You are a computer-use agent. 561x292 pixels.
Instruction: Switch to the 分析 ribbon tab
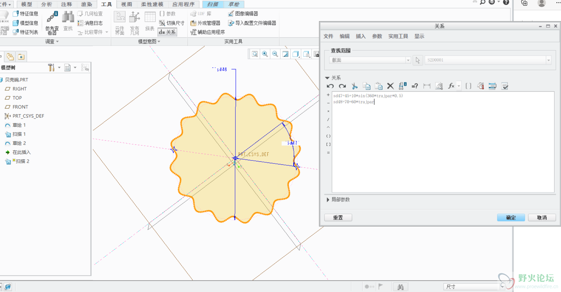[46, 4]
